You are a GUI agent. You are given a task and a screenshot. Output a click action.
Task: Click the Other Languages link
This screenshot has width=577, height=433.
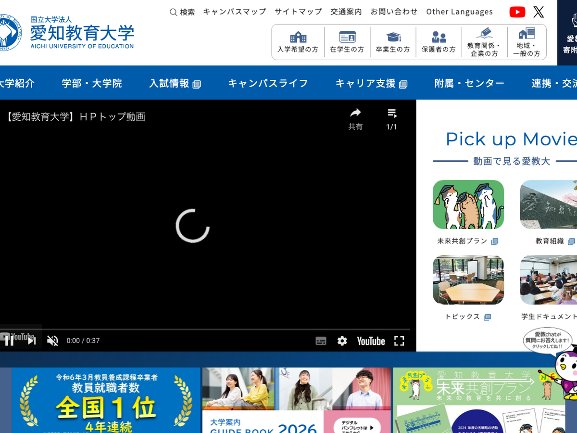(459, 12)
